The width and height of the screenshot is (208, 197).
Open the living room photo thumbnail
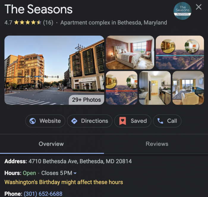click(x=188, y=88)
